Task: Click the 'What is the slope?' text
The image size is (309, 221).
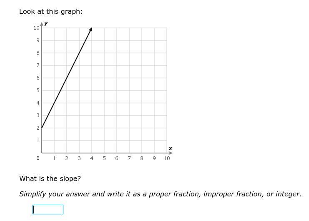Action: (50, 178)
